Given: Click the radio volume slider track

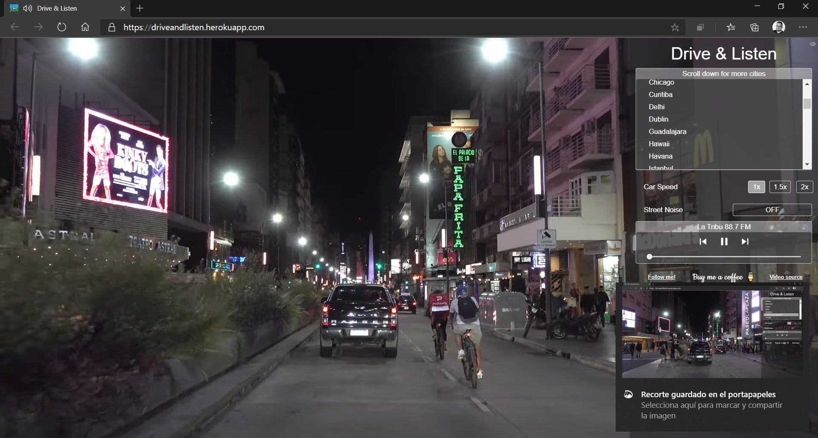Looking at the screenshot, I should 724,257.
